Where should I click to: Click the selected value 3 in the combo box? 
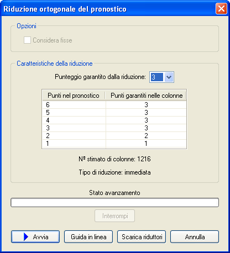click(x=156, y=77)
